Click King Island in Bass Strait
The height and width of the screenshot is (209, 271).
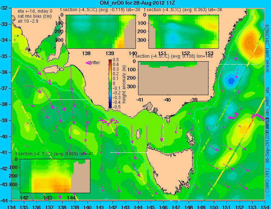pos(138,134)
